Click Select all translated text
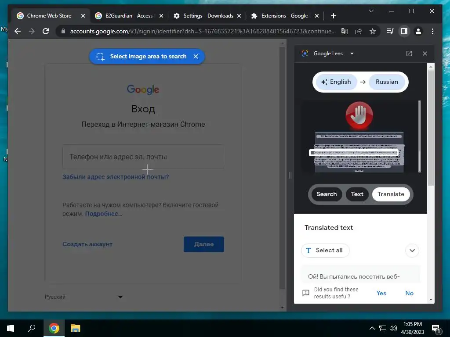The height and width of the screenshot is (337, 450). [325, 251]
